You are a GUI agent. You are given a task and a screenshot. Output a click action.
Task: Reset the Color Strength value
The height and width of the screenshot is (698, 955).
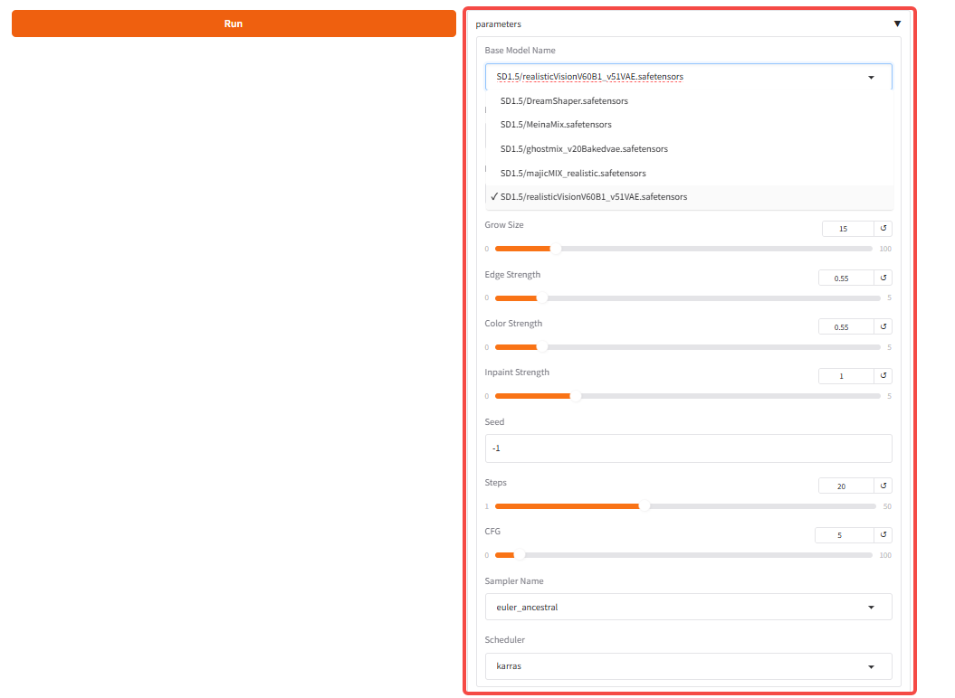(x=883, y=327)
